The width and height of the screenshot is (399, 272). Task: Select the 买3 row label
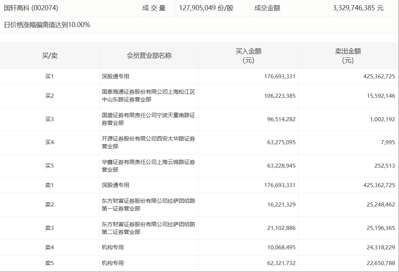pyautogui.click(x=49, y=119)
